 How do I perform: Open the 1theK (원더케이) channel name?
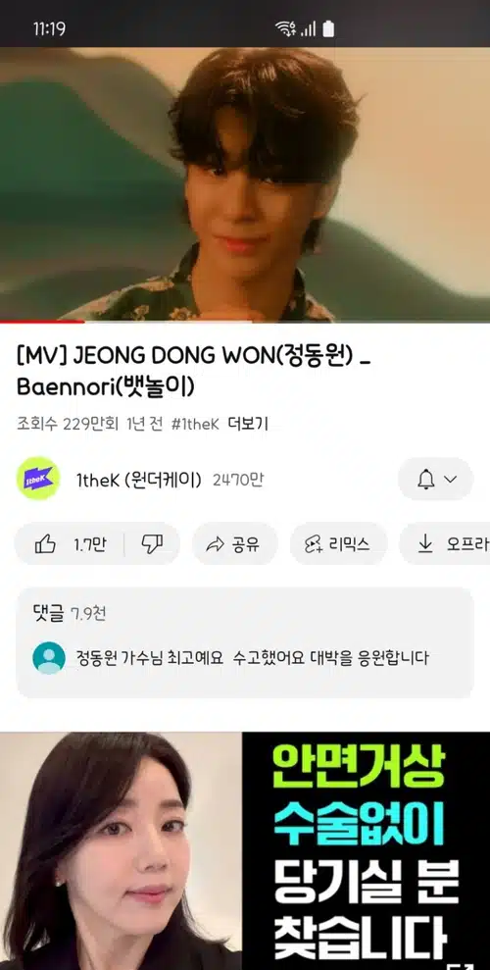pos(139,480)
